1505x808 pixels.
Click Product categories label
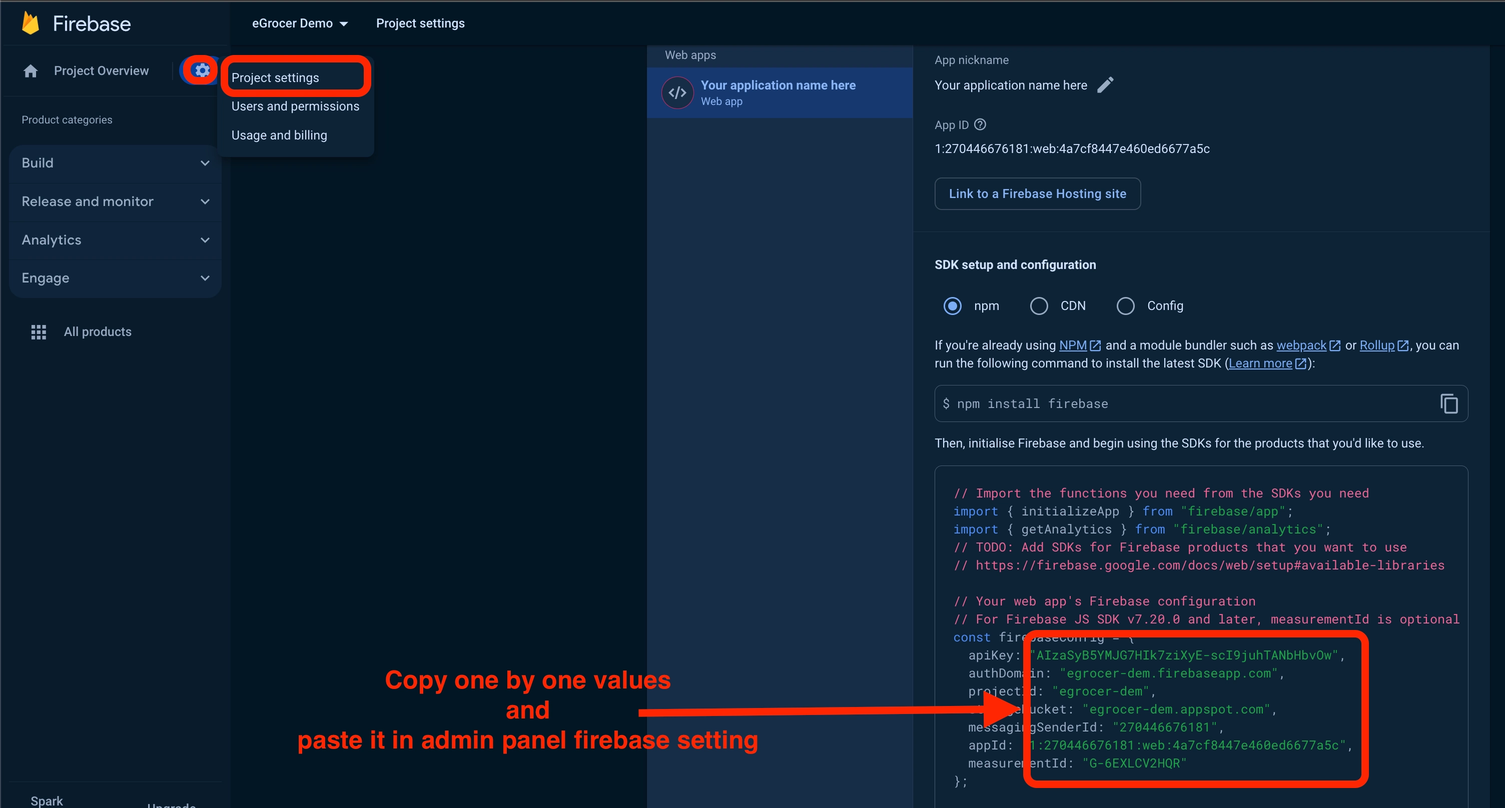coord(67,119)
